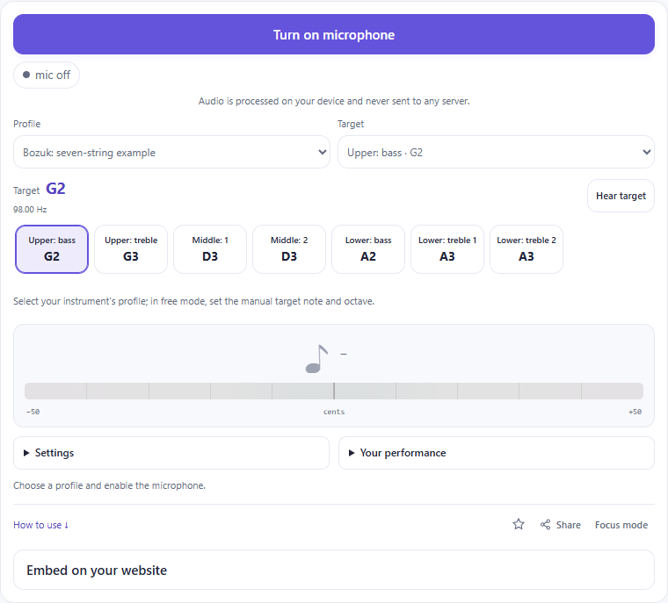Open the Target string dropdown
This screenshot has height=603, width=668.
(496, 152)
